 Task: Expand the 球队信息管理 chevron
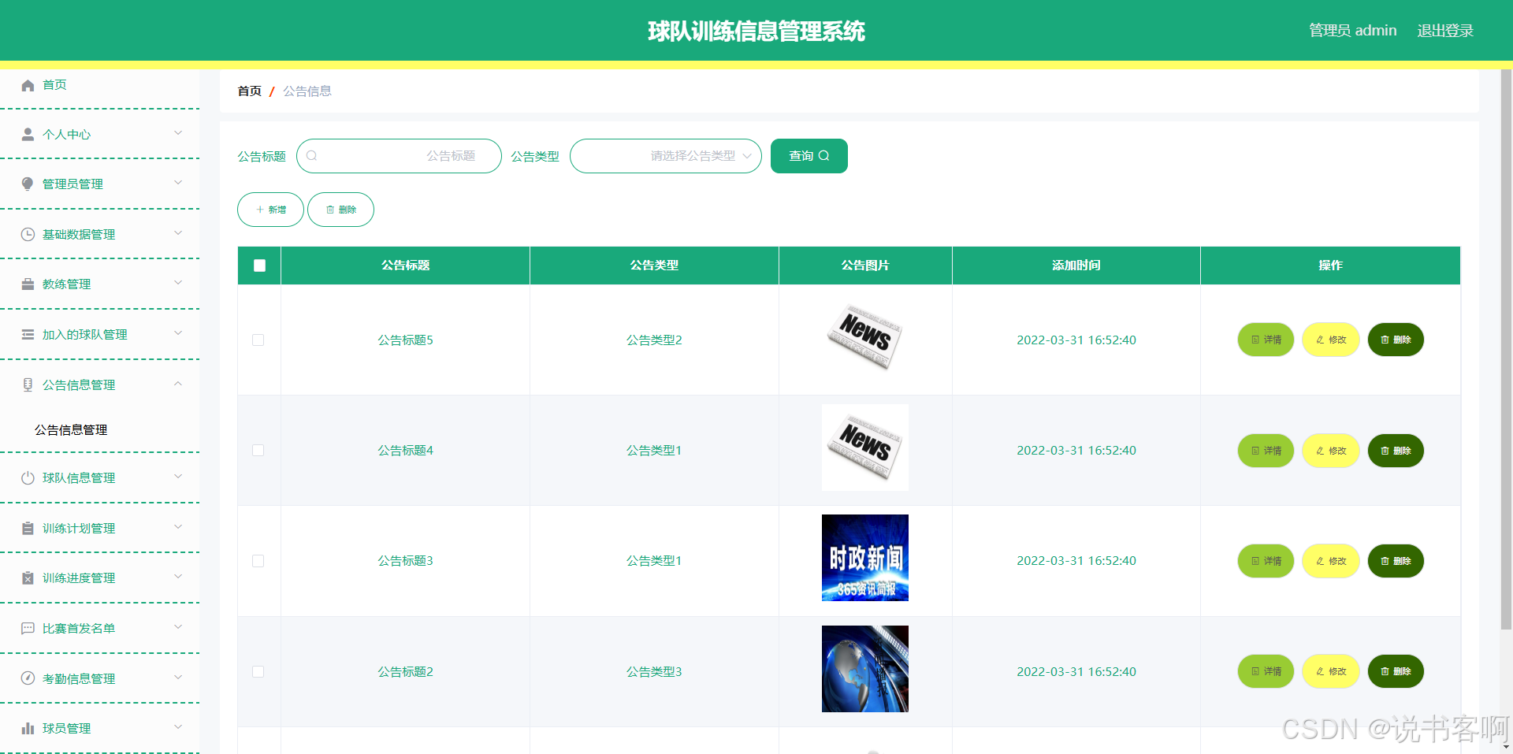pyautogui.click(x=178, y=477)
